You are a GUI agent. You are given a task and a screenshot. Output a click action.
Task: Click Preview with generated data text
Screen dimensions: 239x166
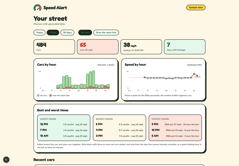(50, 24)
